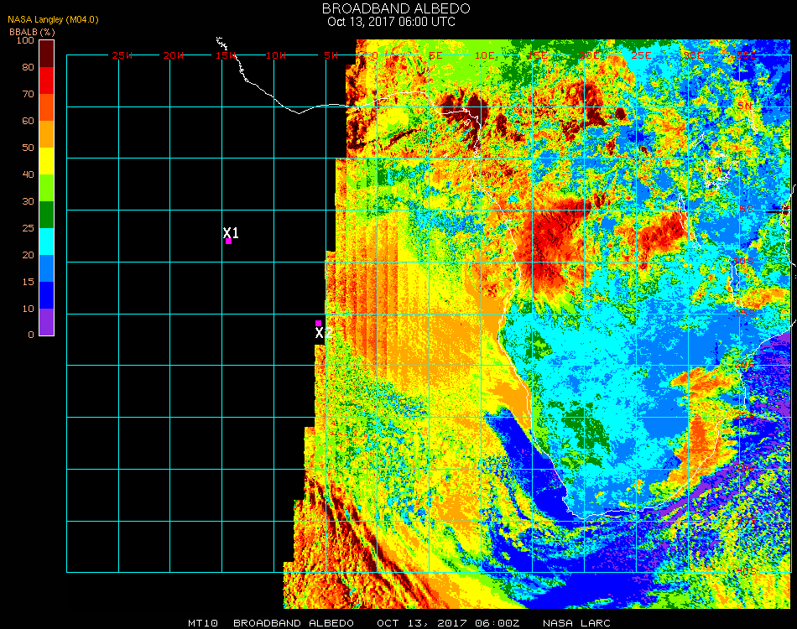The height and width of the screenshot is (629, 797).
Task: Click the '25' colorbar scale value
Action: 28,229
